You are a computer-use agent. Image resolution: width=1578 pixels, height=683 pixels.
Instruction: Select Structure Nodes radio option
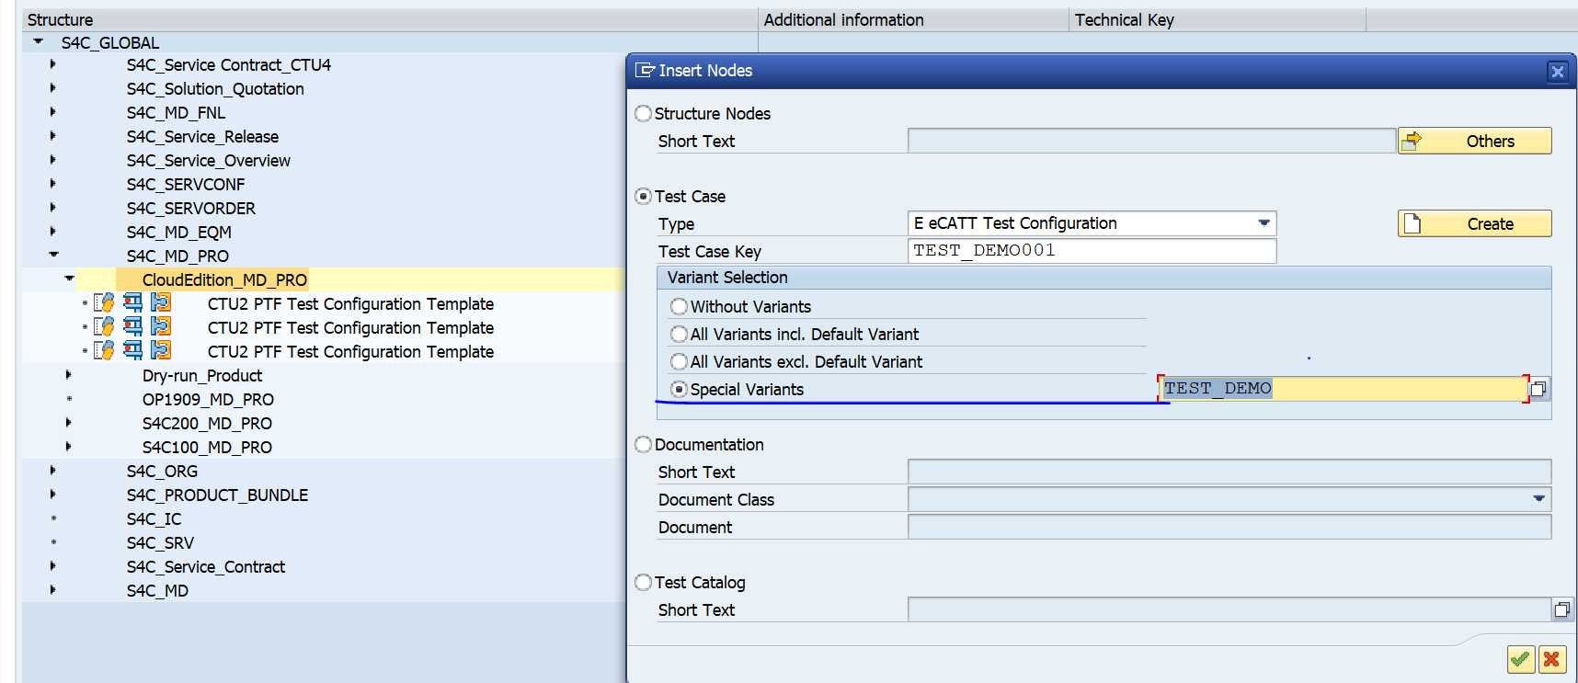coord(644,114)
